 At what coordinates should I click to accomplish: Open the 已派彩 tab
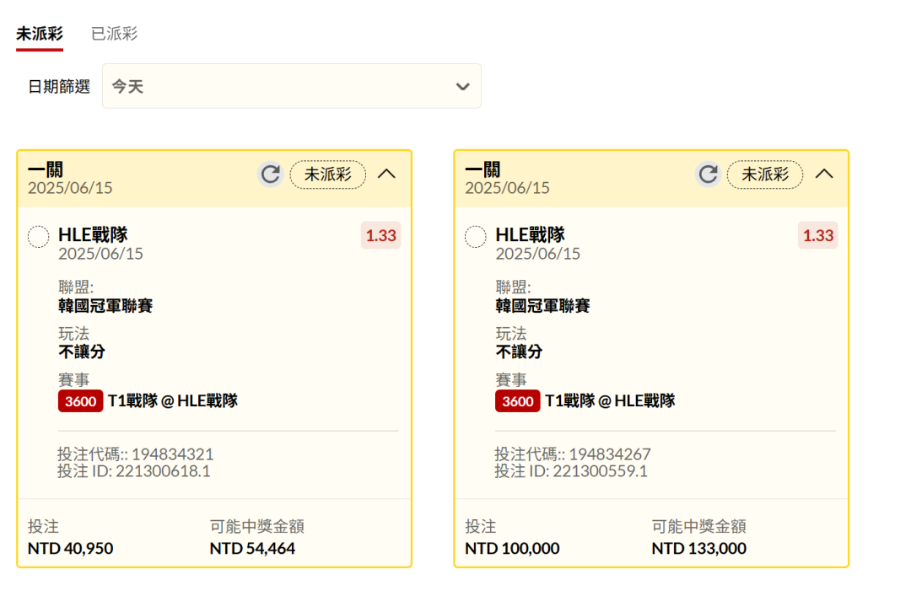point(115,34)
